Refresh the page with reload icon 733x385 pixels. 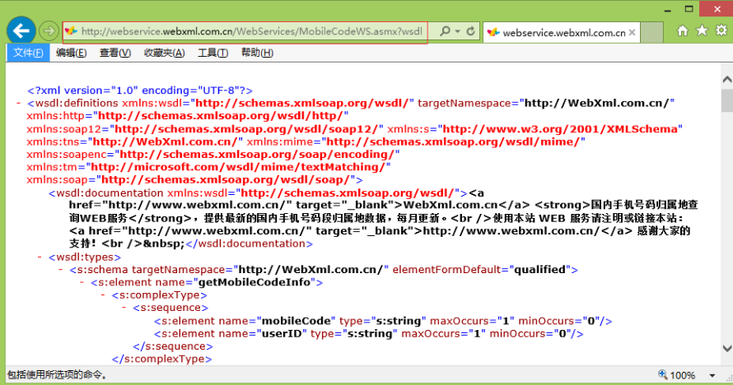coord(471,31)
